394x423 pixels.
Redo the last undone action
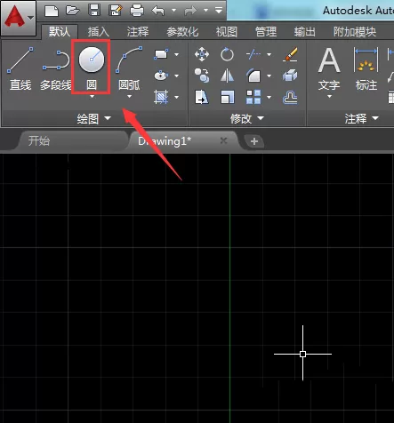[190, 11]
